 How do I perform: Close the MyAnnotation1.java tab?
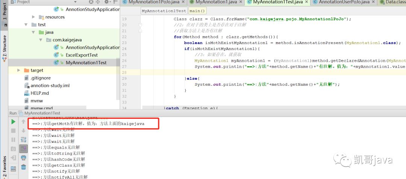tap(240, 2)
